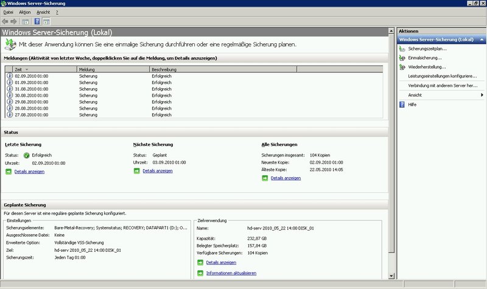Click the main pane scroll down arrow

tap(391, 276)
